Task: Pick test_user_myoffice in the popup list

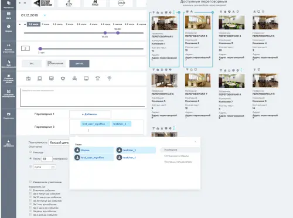Action: 94,158
